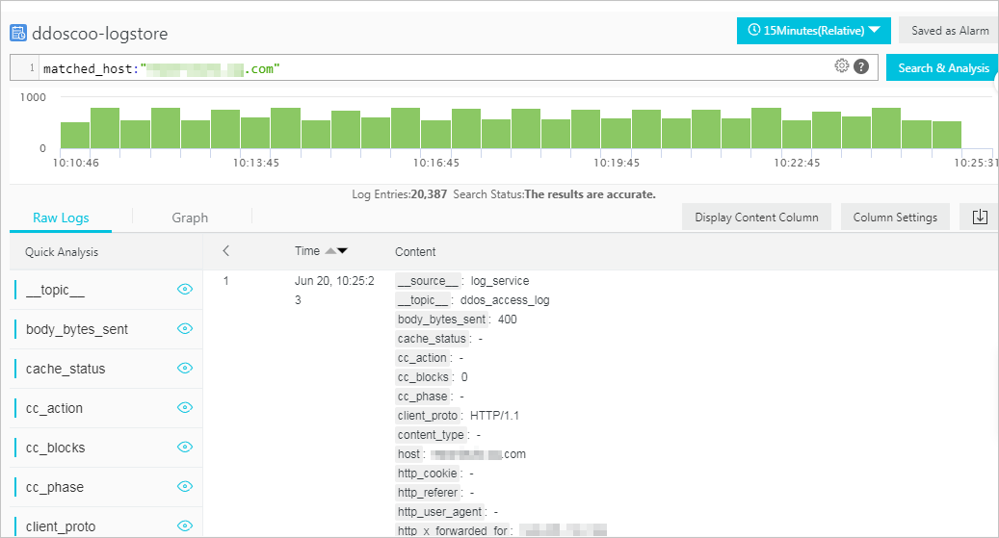Screen dimensions: 999x538
Task: Click the body_bytes_sent value 400
Action: 507,320
